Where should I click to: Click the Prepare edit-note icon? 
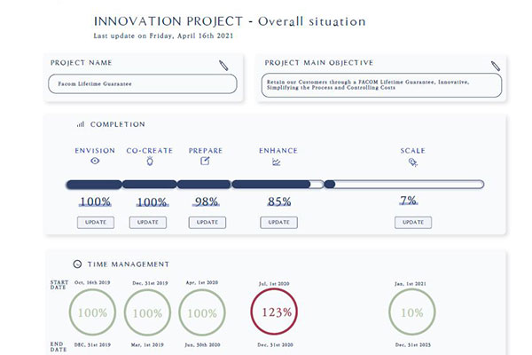[206, 162]
